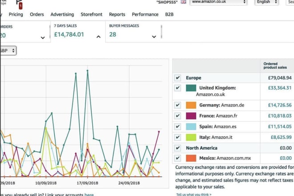Viewport: 294px width, 196px height.
Task: Click the Germany sales £14,726.56
Action: coord(280,105)
